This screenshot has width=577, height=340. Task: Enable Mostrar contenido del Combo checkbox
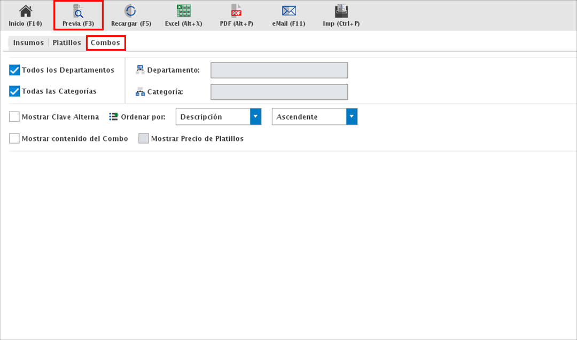(14, 139)
